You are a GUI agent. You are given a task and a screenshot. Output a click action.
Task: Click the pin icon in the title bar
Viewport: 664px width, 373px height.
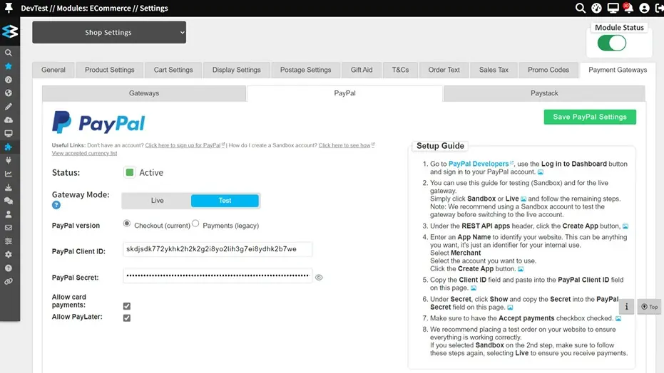(x=9, y=8)
